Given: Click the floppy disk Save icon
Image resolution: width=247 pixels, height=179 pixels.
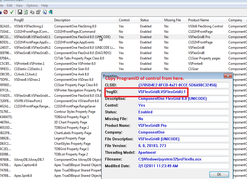Looking at the screenshot, I should point(20,12).
